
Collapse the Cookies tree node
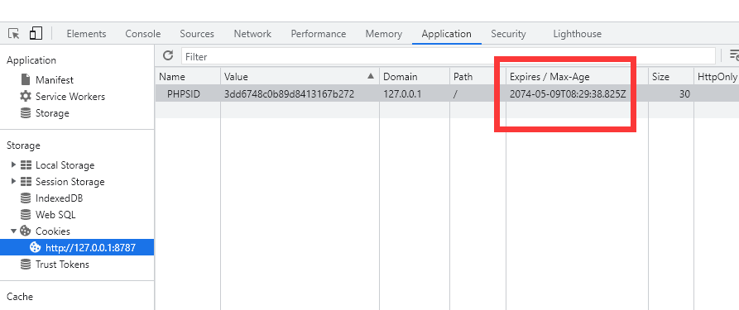(x=13, y=231)
